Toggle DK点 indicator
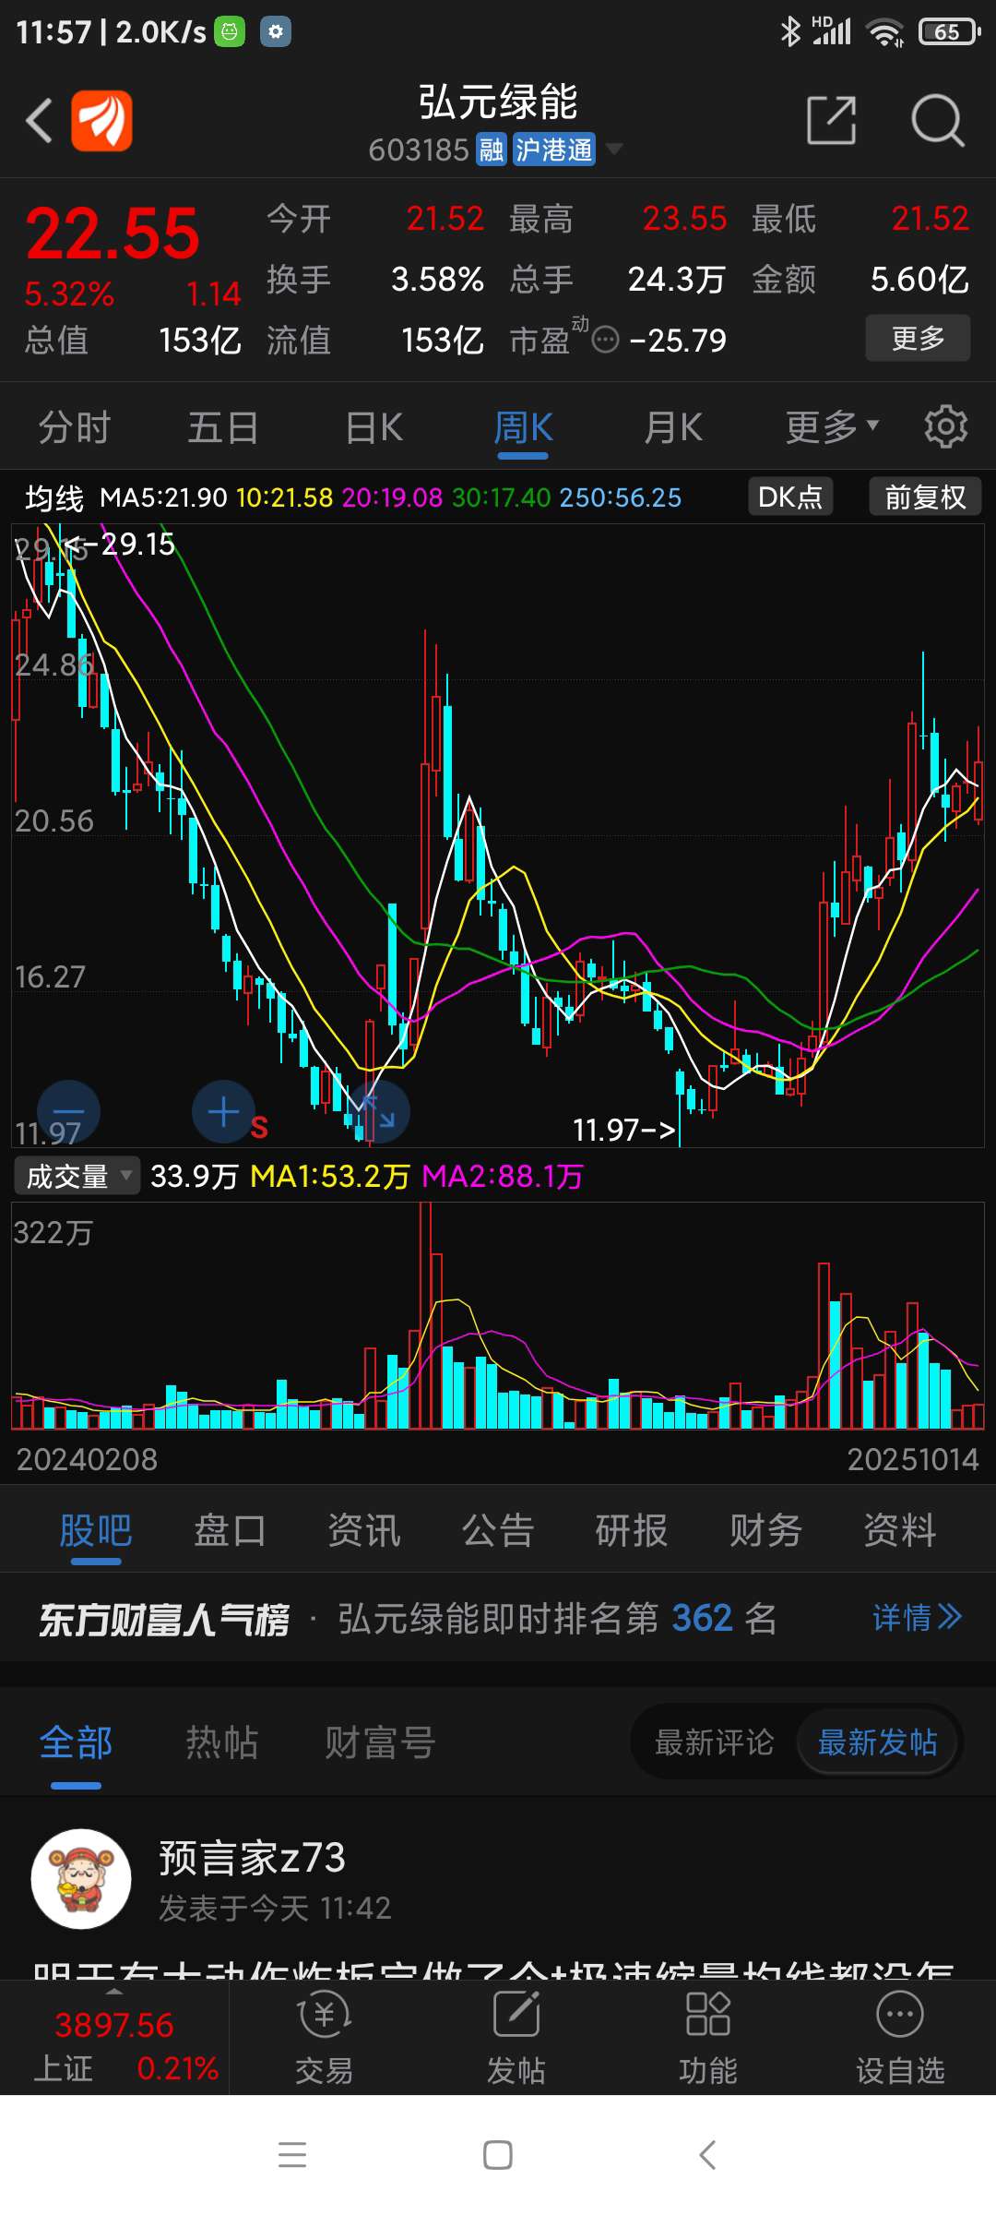The width and height of the screenshot is (996, 2215). pyautogui.click(x=790, y=497)
